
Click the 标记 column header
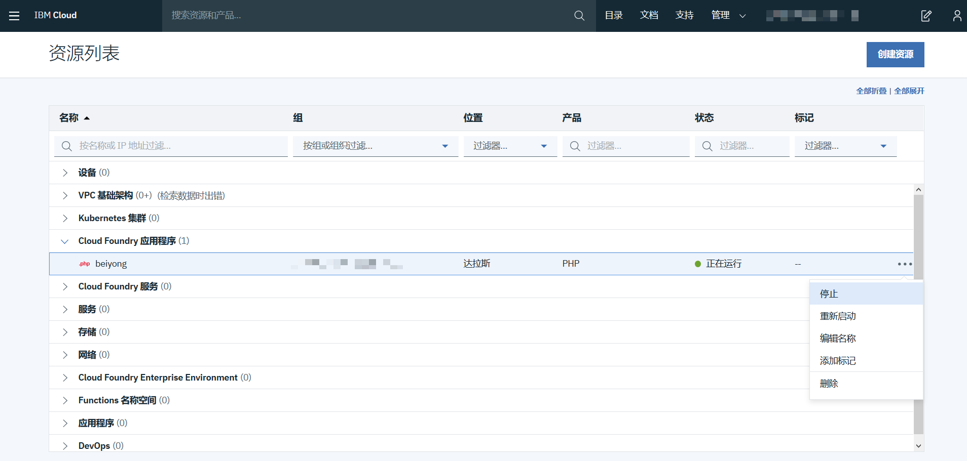pos(804,118)
